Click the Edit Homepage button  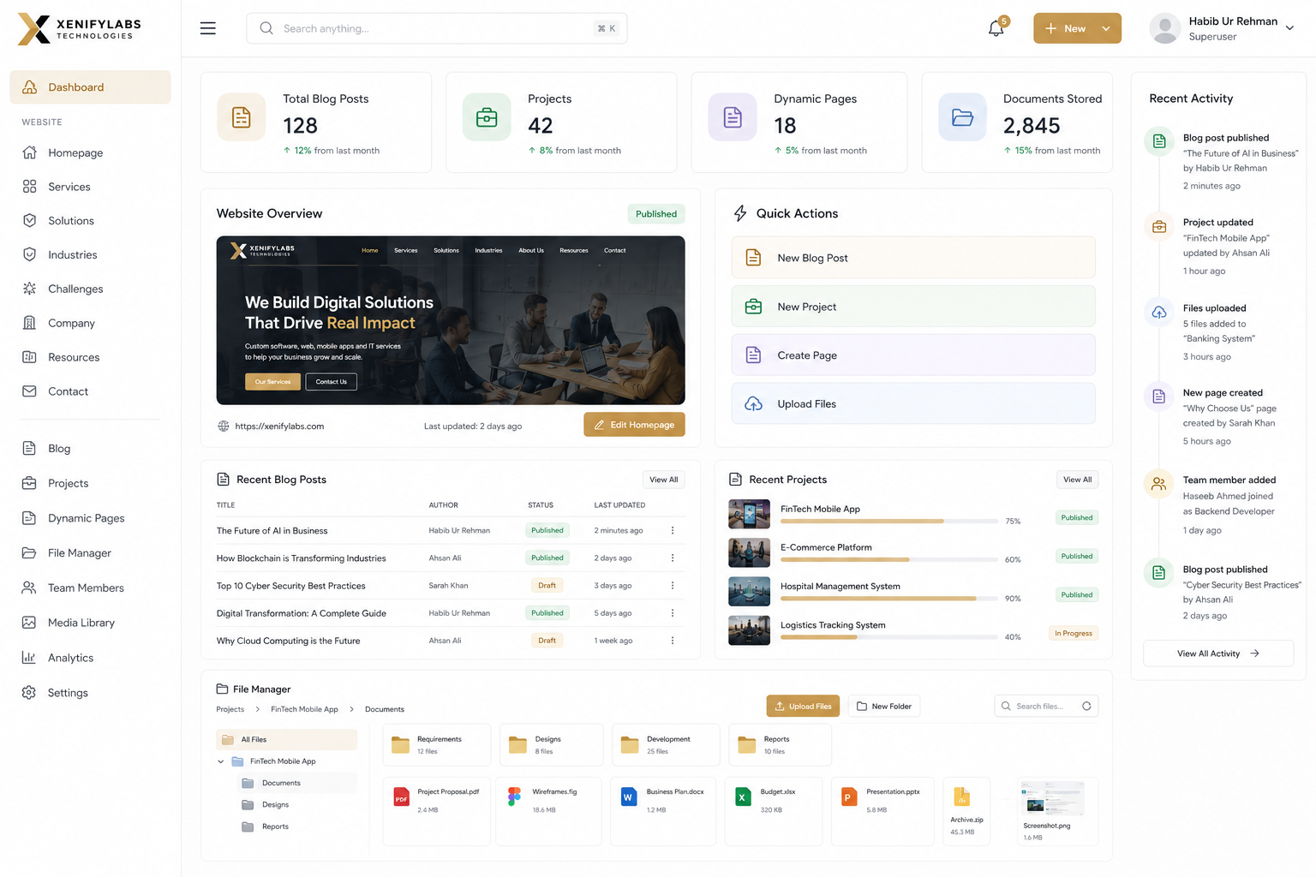tap(634, 425)
